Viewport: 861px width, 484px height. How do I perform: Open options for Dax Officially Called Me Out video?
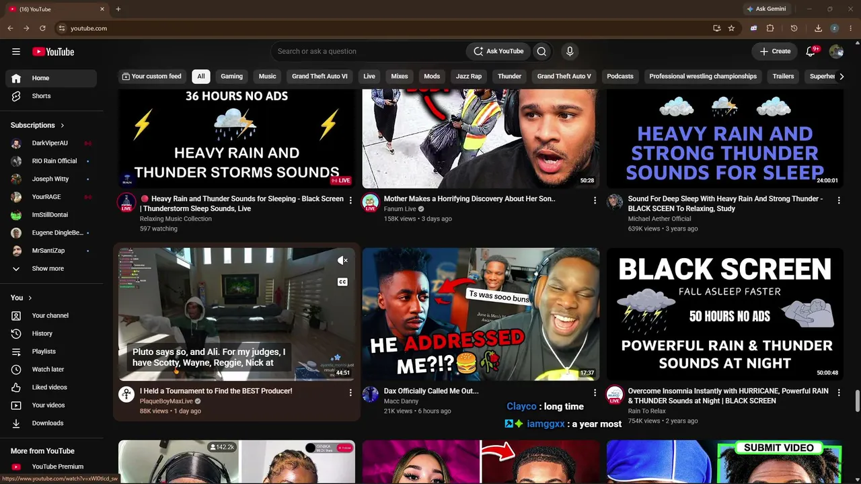click(x=595, y=393)
